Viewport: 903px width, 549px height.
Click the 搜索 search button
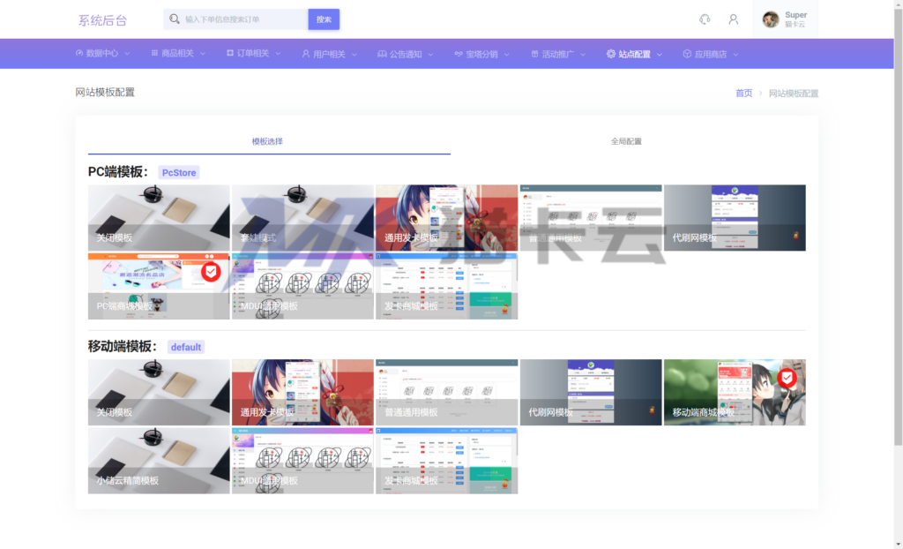324,19
